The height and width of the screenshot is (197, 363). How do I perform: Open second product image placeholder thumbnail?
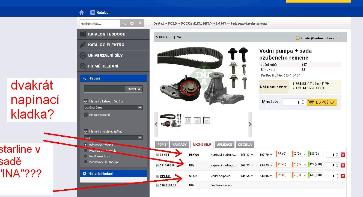point(188,120)
